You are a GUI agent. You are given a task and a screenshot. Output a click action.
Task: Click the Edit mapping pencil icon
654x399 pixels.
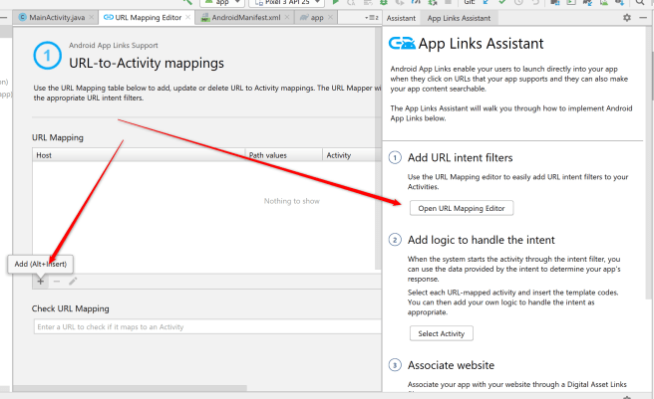point(73,281)
